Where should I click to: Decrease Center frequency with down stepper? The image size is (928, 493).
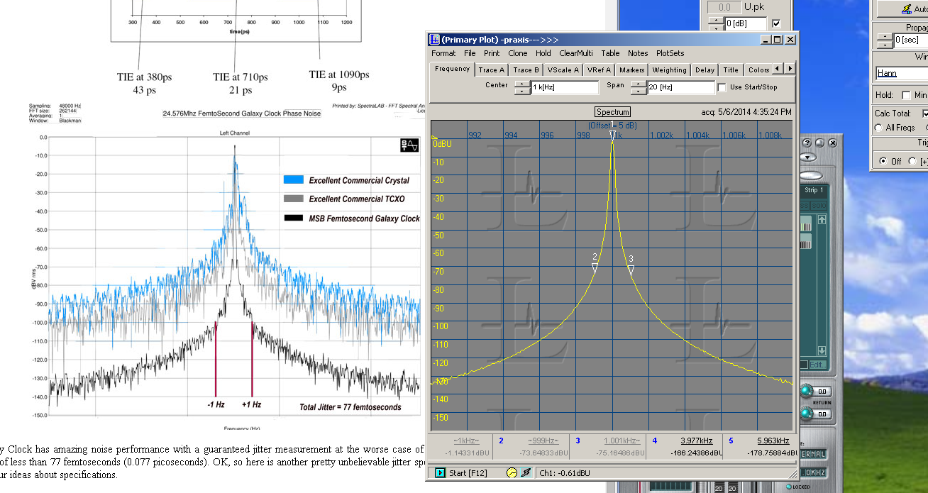[x=522, y=91]
